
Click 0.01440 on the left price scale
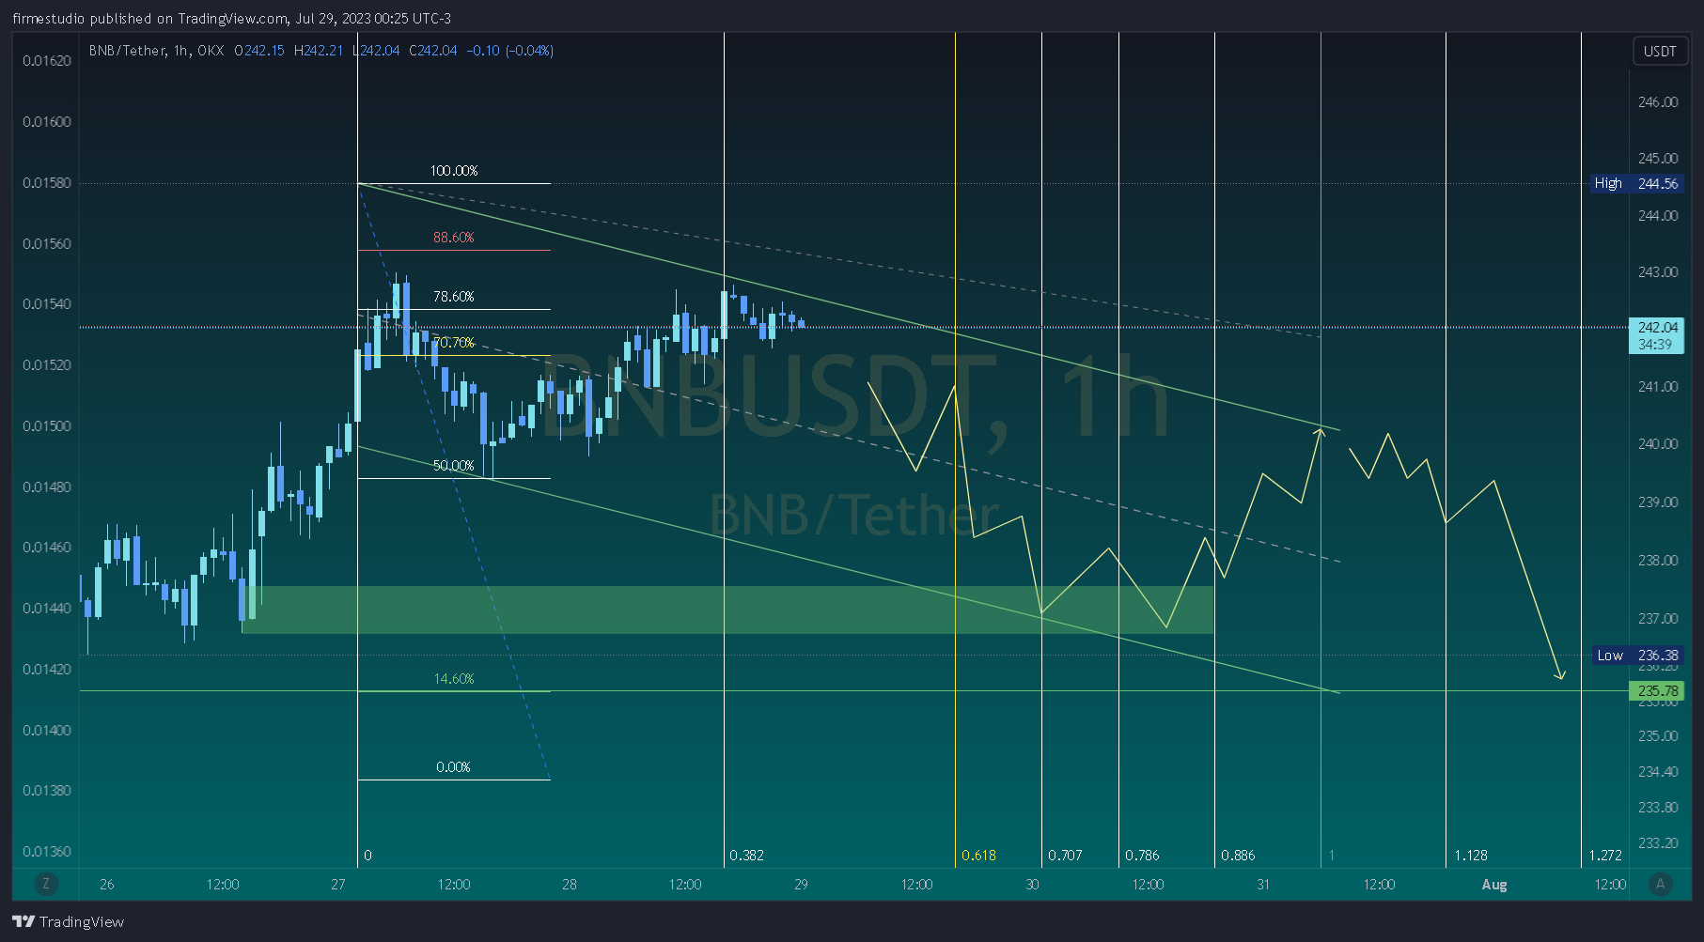(x=47, y=609)
